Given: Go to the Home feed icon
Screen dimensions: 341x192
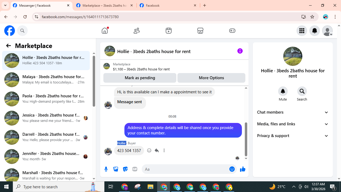Looking at the screenshot, I should pyautogui.click(x=105, y=31).
